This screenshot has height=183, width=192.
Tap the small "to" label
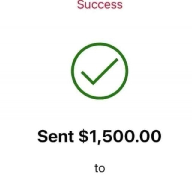tap(100, 168)
